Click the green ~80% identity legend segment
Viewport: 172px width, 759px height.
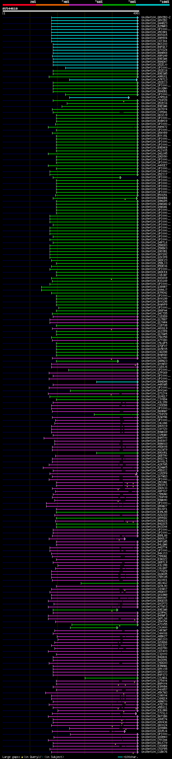(x=119, y=5)
